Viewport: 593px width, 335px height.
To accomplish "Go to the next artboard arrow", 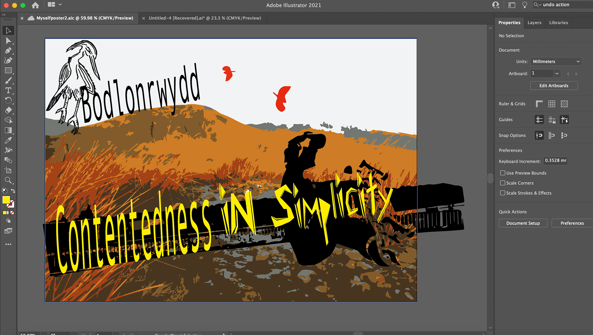I will pyautogui.click(x=576, y=74).
